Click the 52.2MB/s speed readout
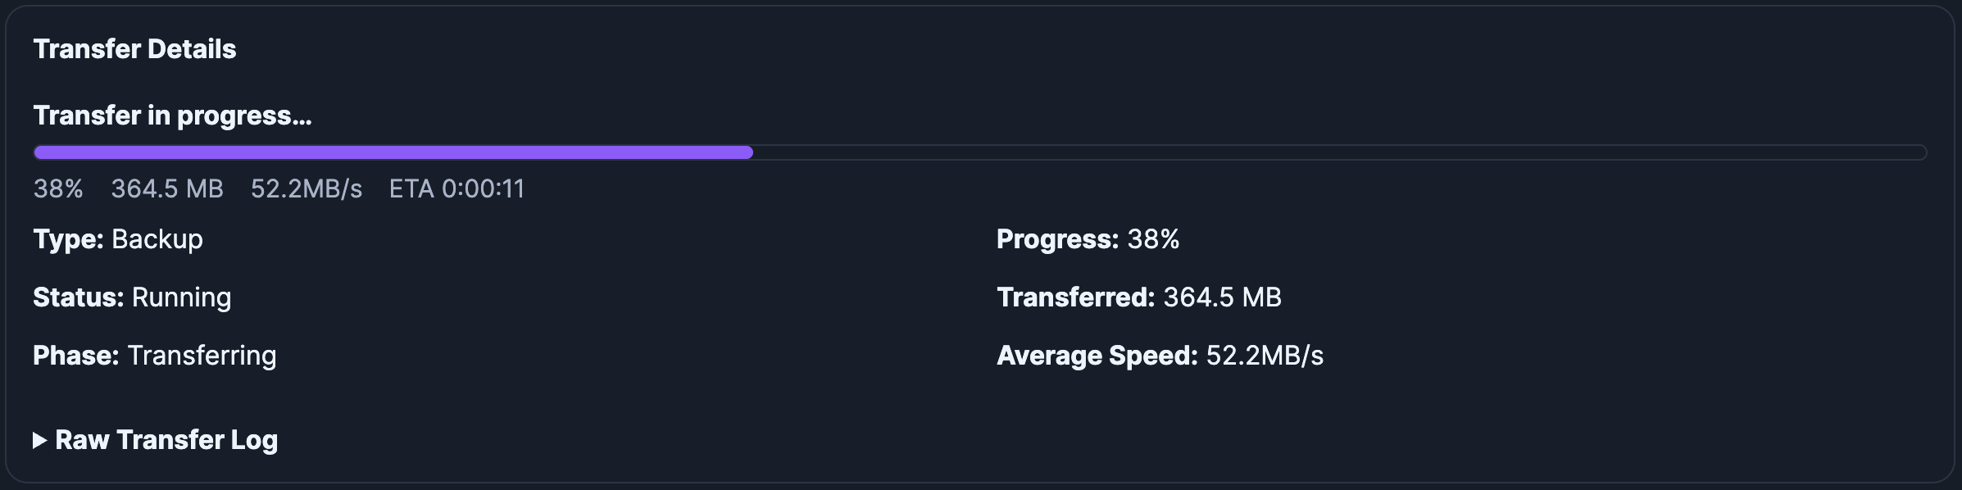The height and width of the screenshot is (490, 1962). pyautogui.click(x=305, y=188)
